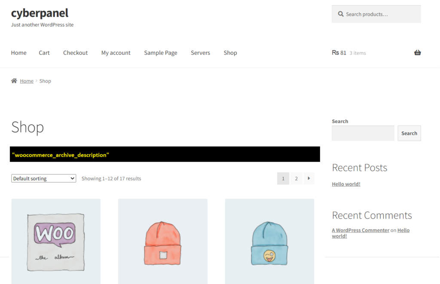Go to next page arrow in pagination

(x=309, y=178)
